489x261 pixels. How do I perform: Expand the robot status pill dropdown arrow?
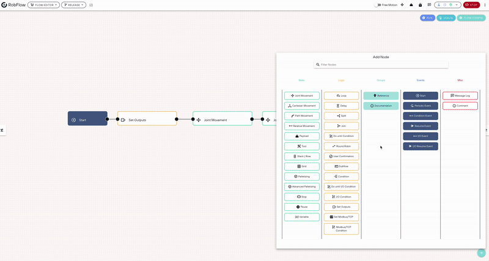tap(457, 5)
